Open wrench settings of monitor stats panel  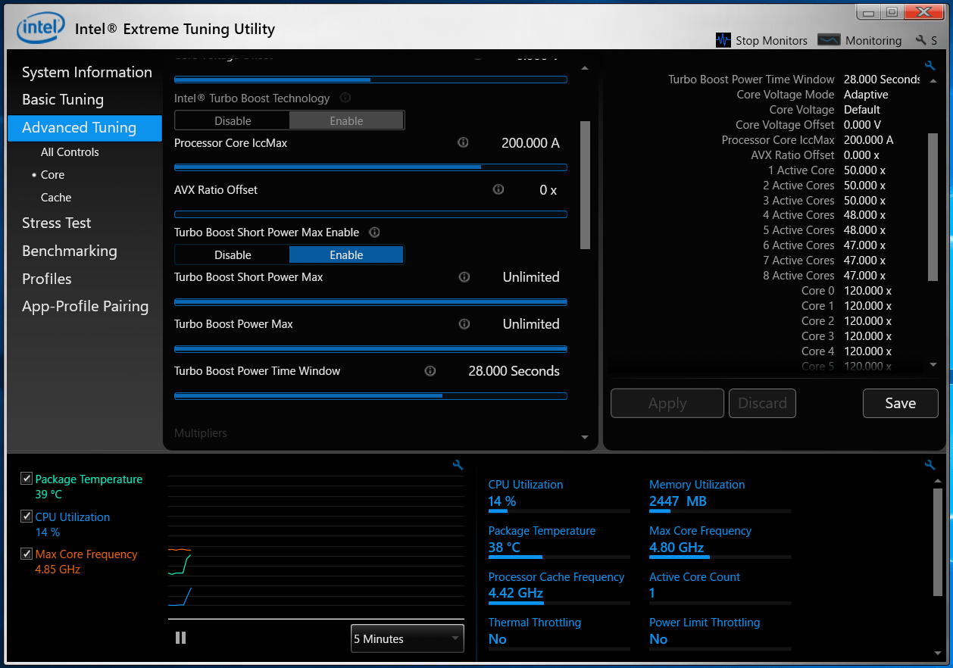[930, 465]
